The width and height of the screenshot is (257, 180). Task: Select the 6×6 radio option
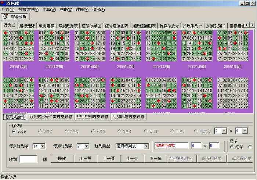coord(19,131)
